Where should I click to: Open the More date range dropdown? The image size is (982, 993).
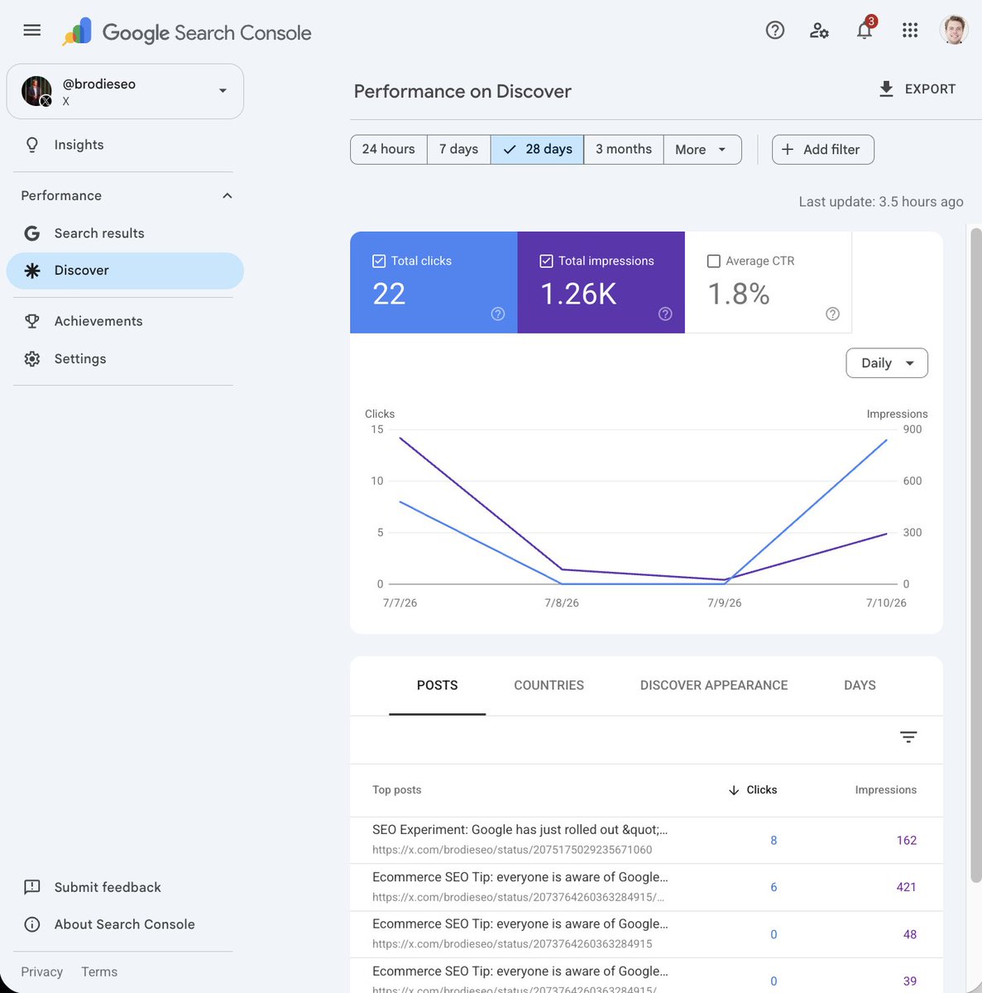point(702,150)
